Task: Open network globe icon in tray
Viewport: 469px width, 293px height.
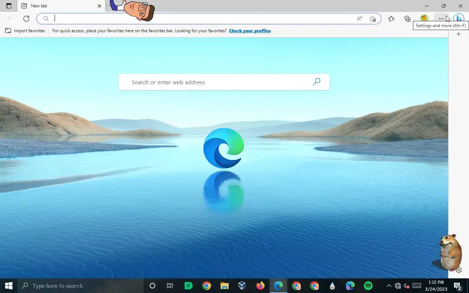Action: [x=398, y=286]
